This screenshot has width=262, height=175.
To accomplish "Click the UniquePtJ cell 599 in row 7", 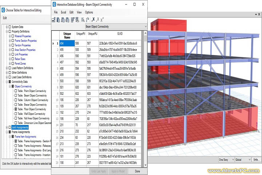I will tap(92, 81).
